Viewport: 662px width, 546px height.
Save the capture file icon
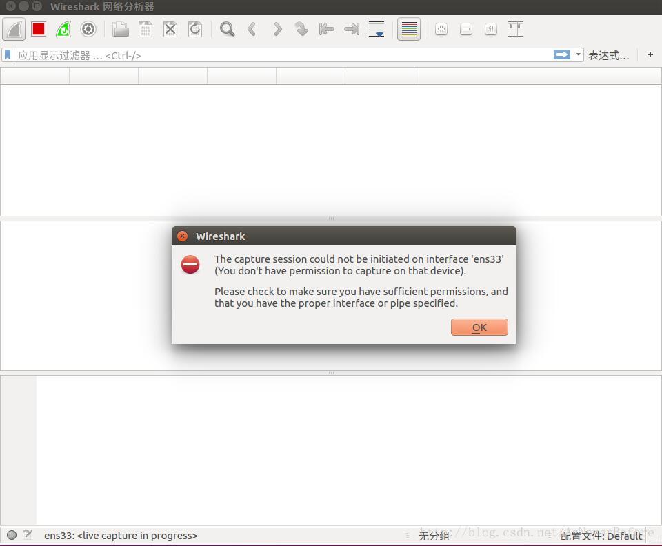pyautogui.click(x=146, y=29)
